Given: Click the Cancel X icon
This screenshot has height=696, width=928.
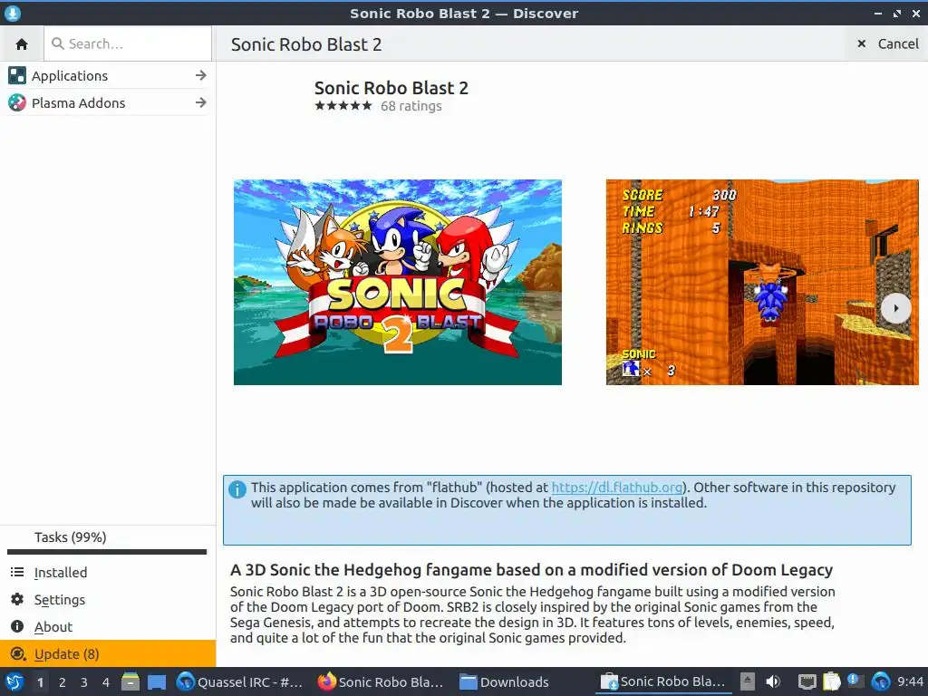Looking at the screenshot, I should (x=862, y=43).
